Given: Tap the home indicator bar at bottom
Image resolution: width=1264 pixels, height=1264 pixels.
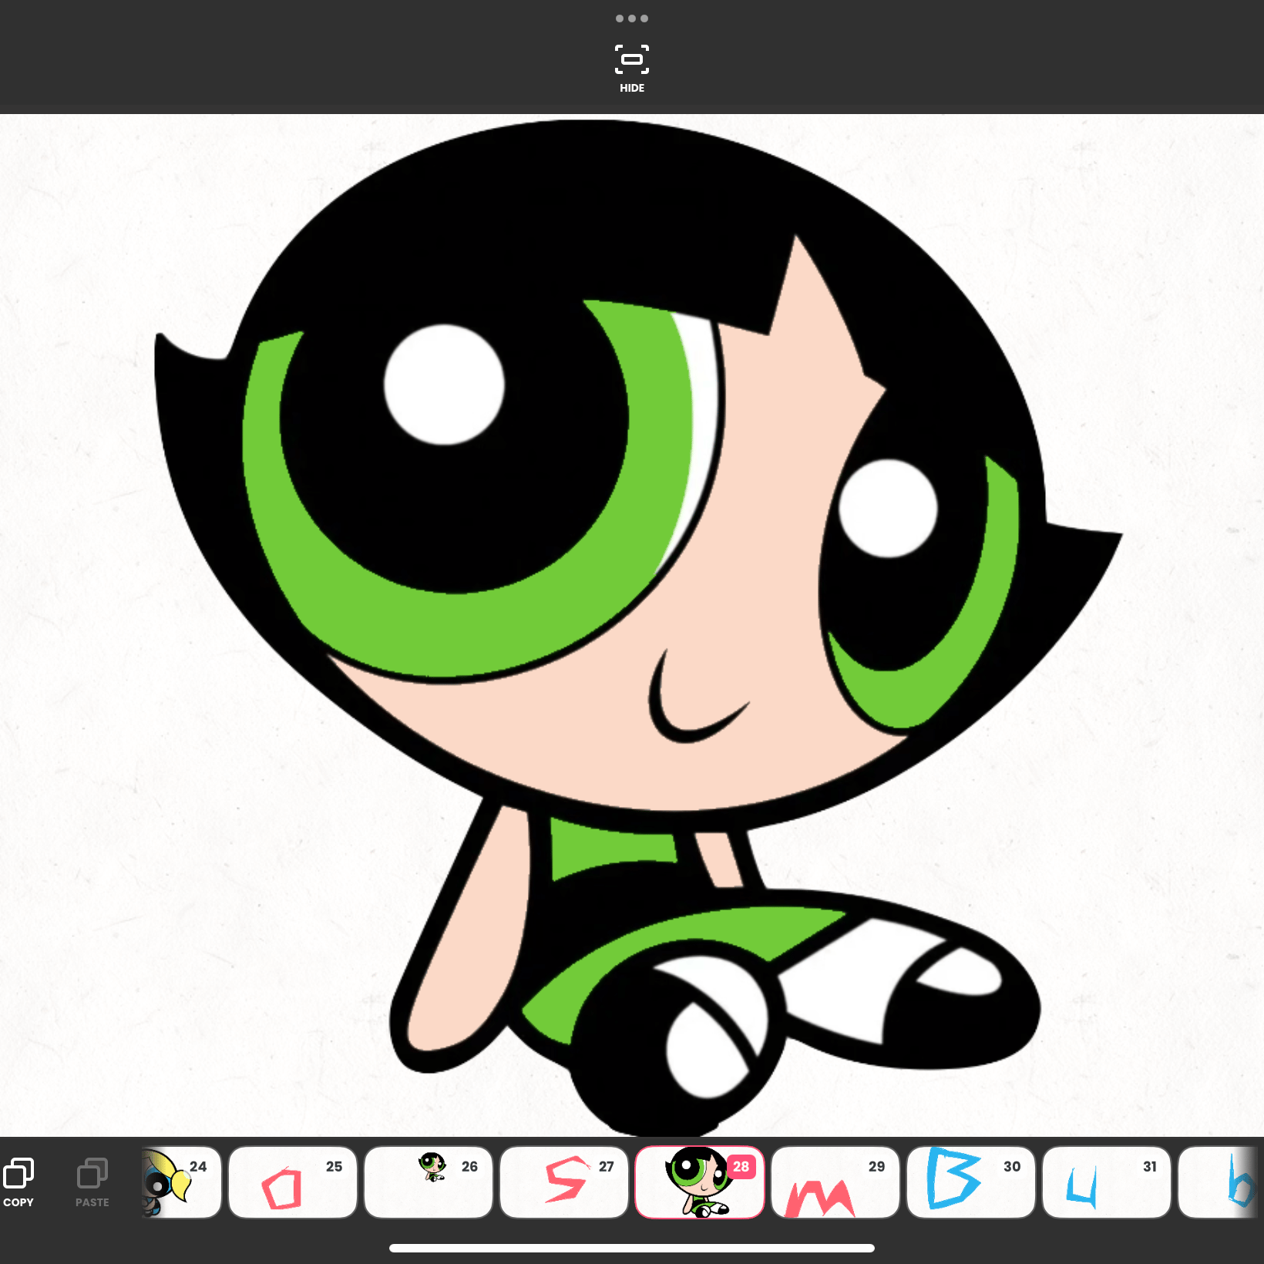Looking at the screenshot, I should [x=632, y=1248].
